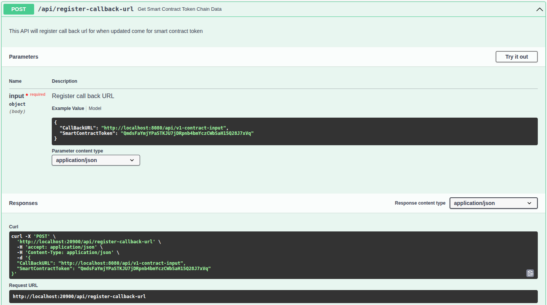The image size is (547, 305).
Task: Click the Get Smart Contract Token Chain Data summary
Action: (x=180, y=9)
